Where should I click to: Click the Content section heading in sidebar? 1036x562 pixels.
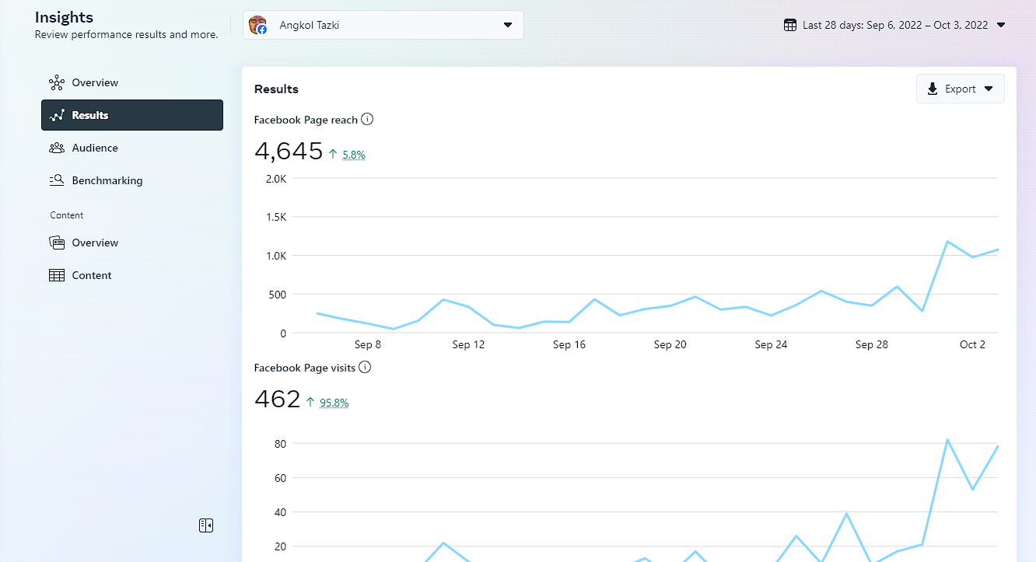tap(67, 215)
